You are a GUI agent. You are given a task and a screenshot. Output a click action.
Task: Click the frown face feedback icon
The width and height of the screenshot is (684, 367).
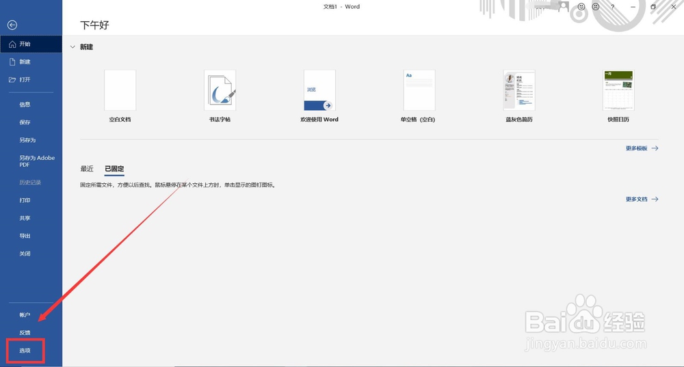[596, 7]
